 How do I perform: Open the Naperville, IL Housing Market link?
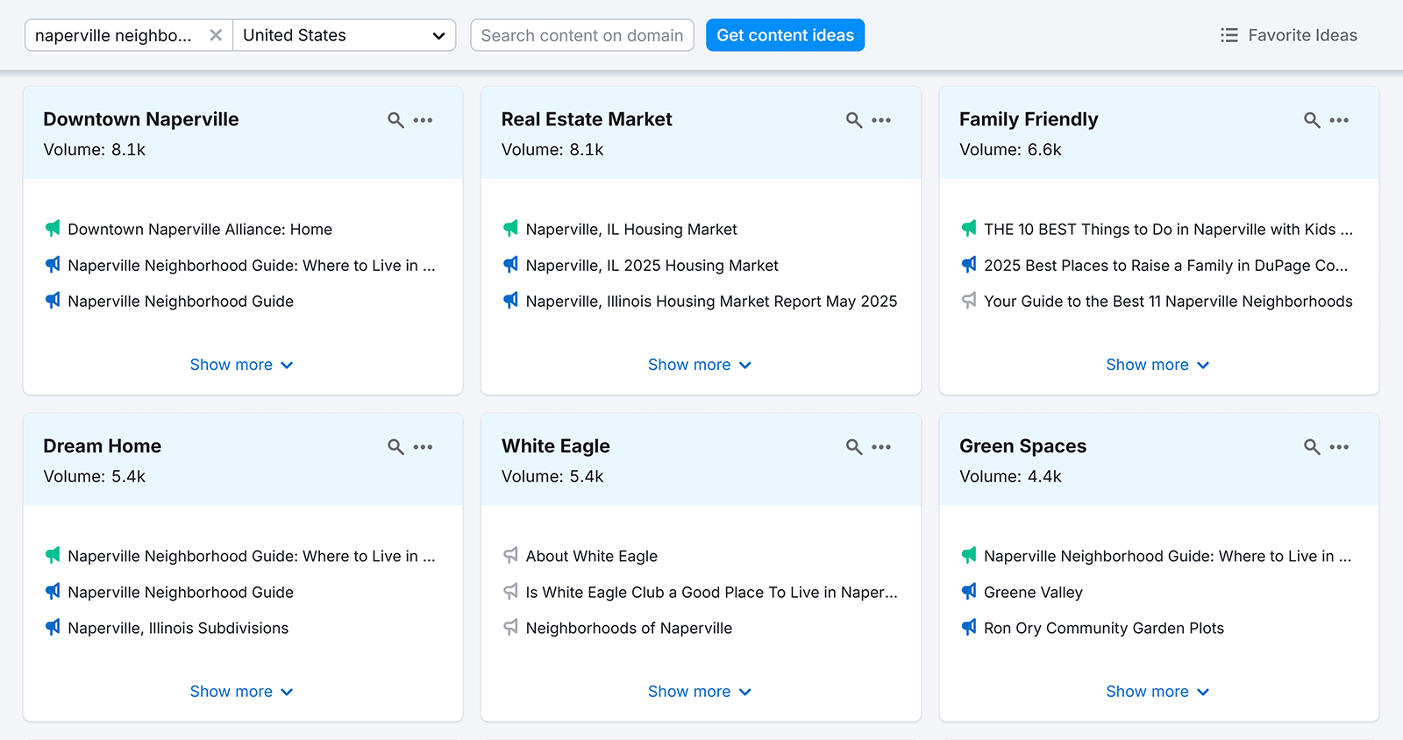click(630, 229)
